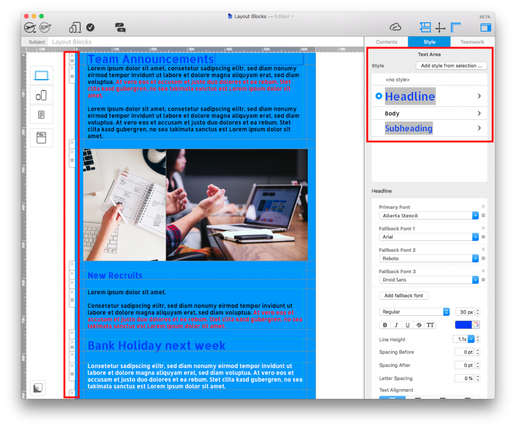The height and width of the screenshot is (429, 516).
Task: Open the color wheel picker button
Action: (x=476, y=325)
